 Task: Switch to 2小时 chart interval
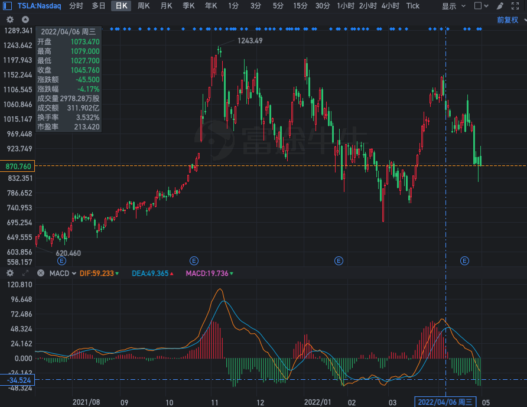(x=367, y=6)
